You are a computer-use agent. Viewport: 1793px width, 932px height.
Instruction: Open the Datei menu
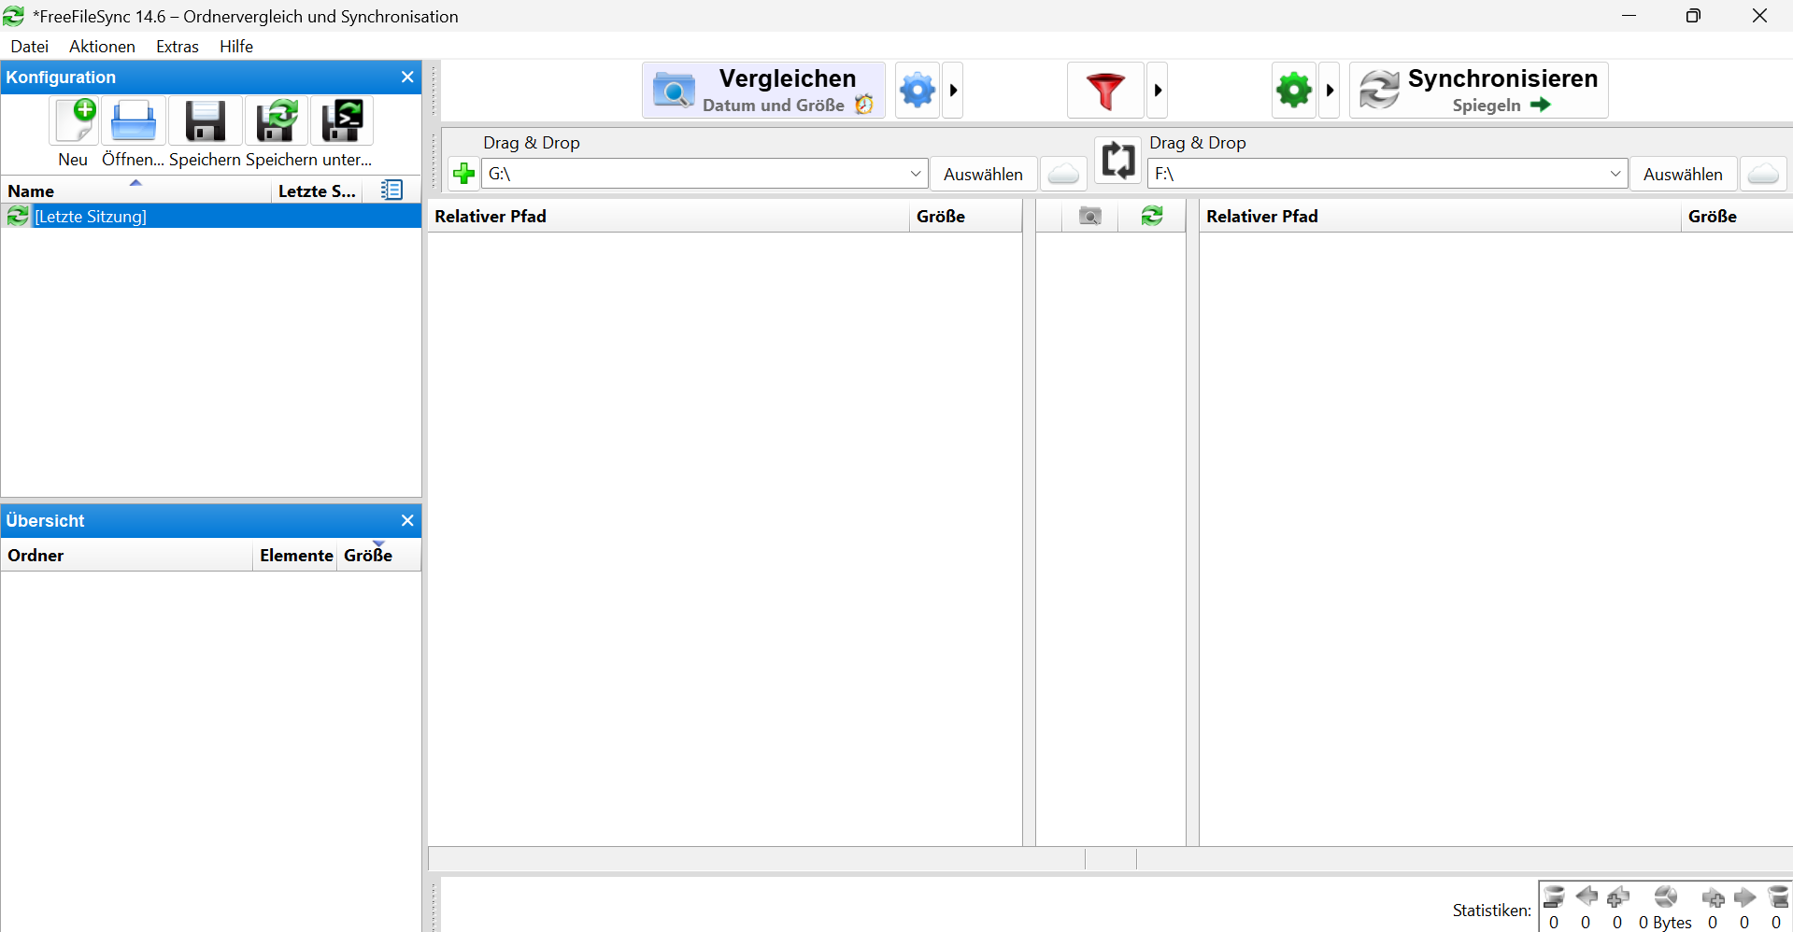(x=30, y=47)
